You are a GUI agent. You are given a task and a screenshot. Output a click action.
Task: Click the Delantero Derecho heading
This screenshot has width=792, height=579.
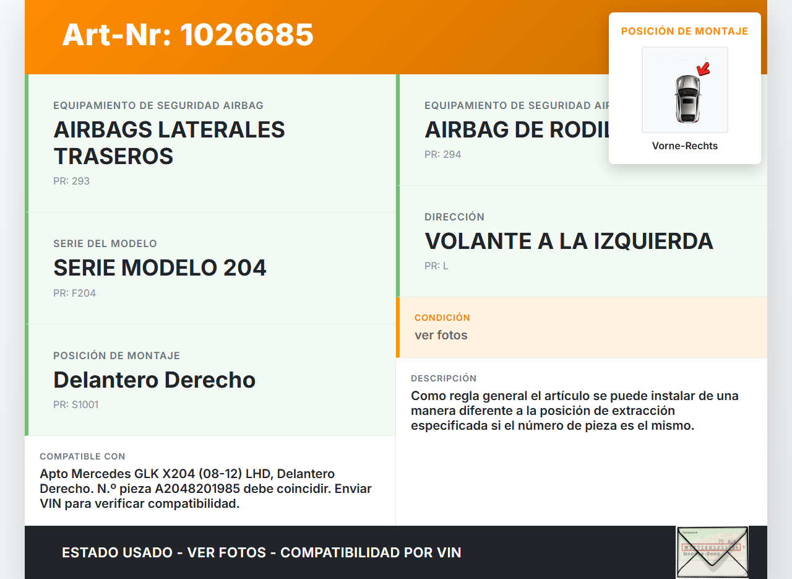(x=154, y=380)
